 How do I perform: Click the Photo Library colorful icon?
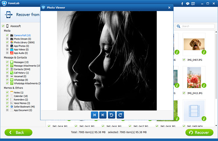(x=12, y=42)
